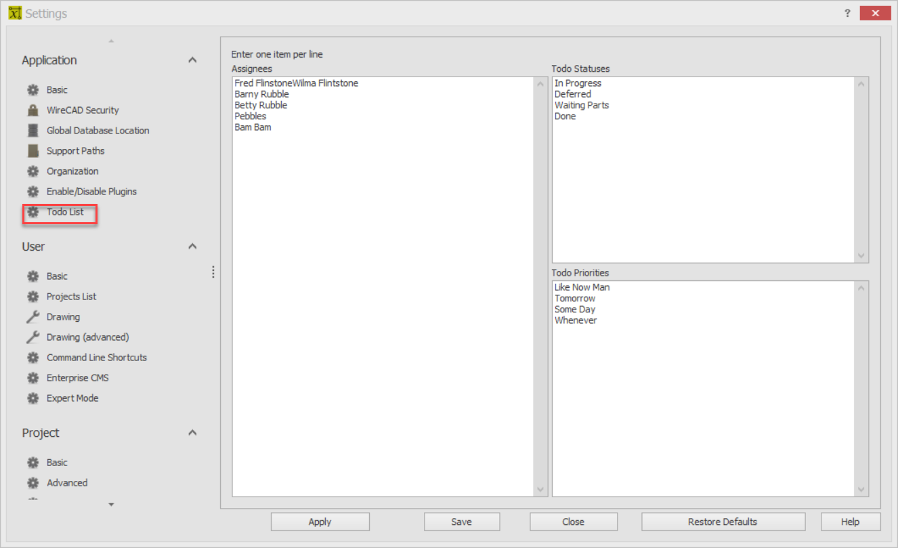This screenshot has height=548, width=898.
Task: Click the gear icon beside Project Basic
Action: pyautogui.click(x=33, y=462)
